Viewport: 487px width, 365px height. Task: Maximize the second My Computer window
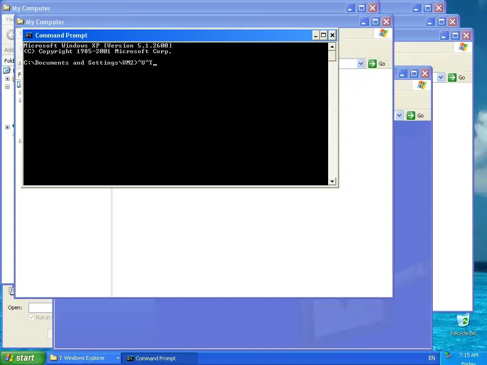pyautogui.click(x=375, y=21)
